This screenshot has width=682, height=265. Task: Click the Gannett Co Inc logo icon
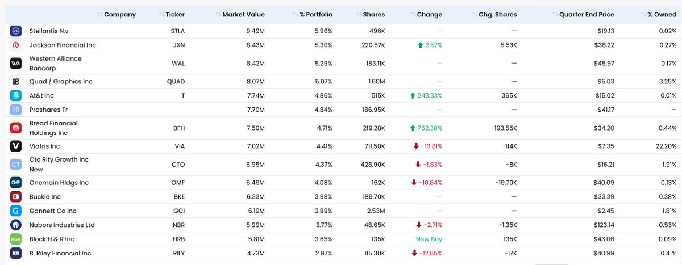point(16,211)
